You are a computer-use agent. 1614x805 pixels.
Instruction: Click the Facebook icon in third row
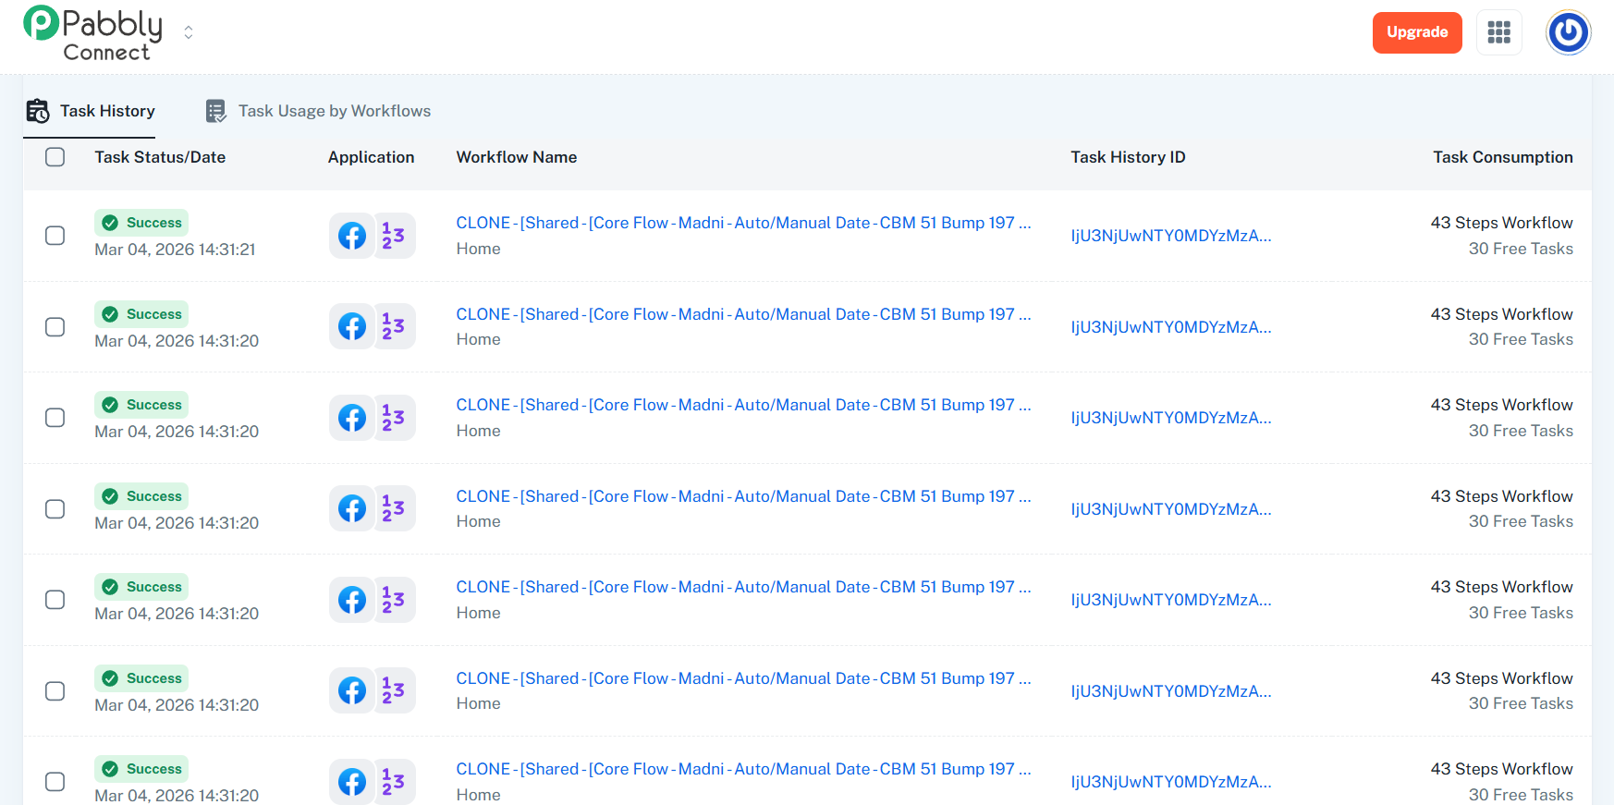pos(351,418)
